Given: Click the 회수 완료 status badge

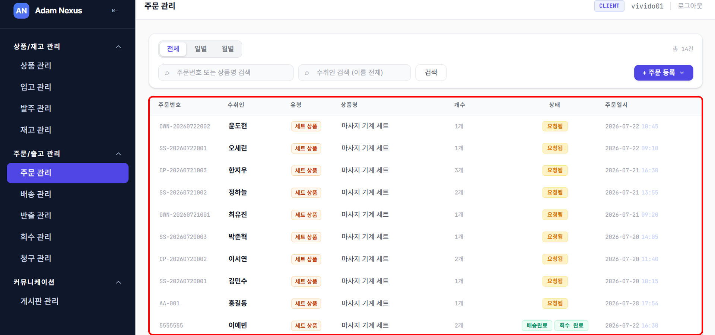Looking at the screenshot, I should point(571,326).
